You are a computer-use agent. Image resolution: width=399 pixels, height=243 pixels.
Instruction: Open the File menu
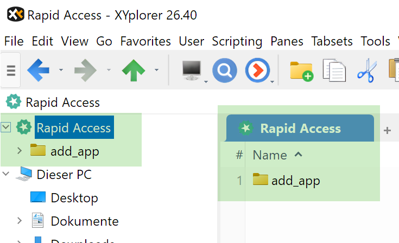14,41
